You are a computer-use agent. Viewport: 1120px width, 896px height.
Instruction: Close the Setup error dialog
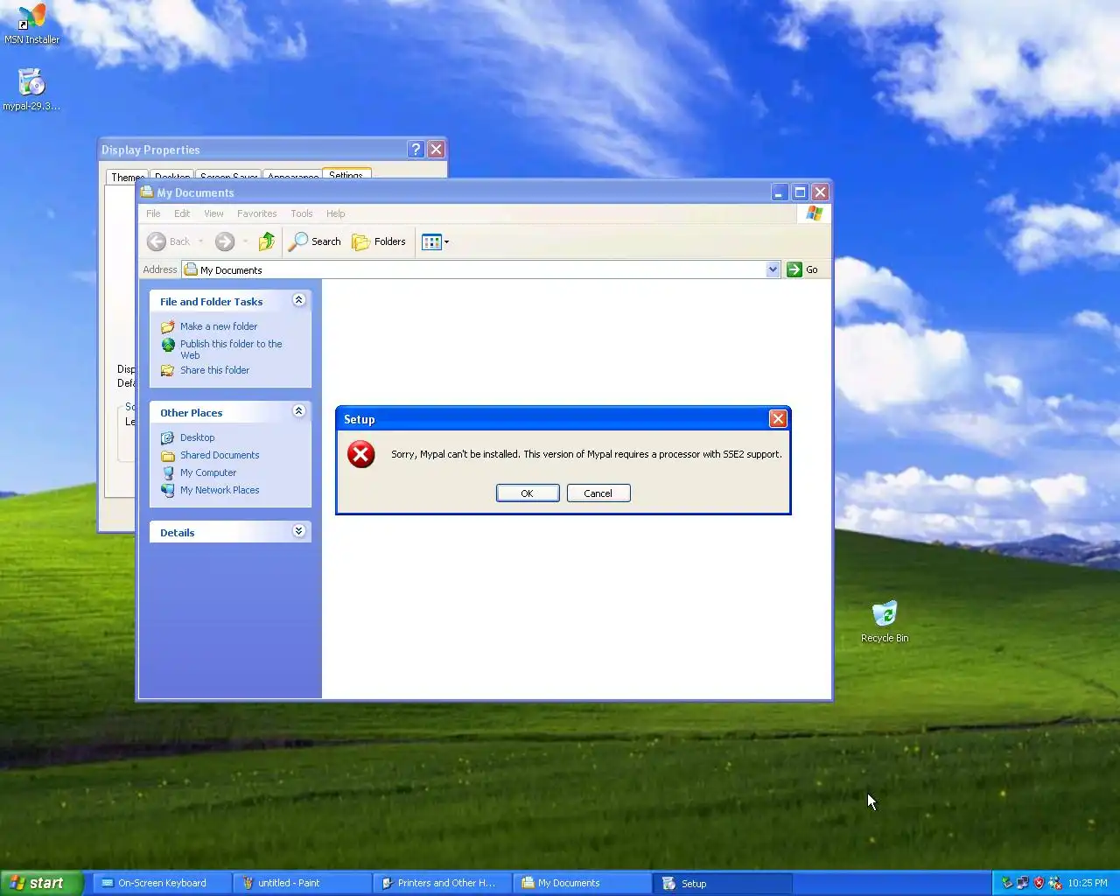coord(778,419)
